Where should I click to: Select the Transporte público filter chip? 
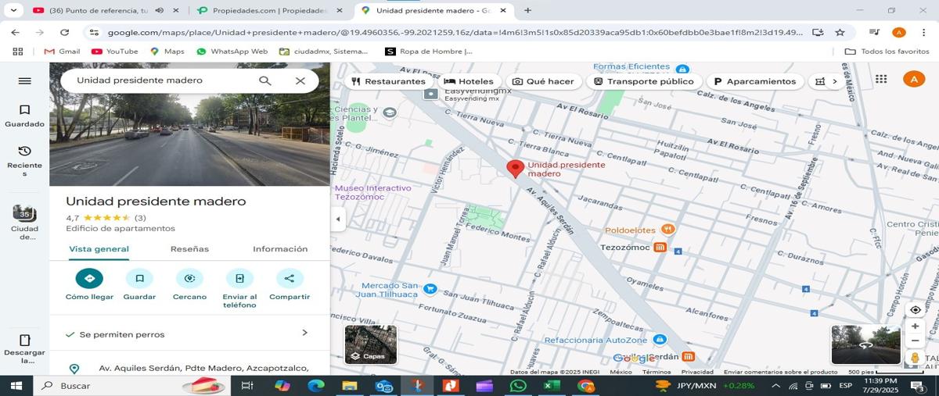tap(643, 81)
